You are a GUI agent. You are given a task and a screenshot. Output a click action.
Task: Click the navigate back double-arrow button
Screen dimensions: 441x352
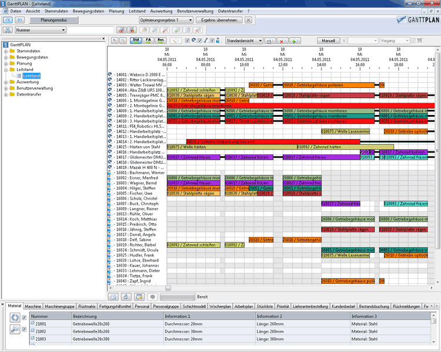pos(8,20)
